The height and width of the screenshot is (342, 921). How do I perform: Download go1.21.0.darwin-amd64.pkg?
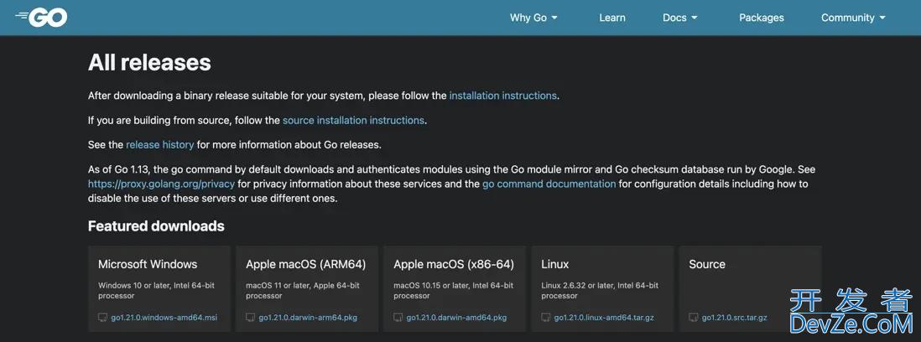456,318
